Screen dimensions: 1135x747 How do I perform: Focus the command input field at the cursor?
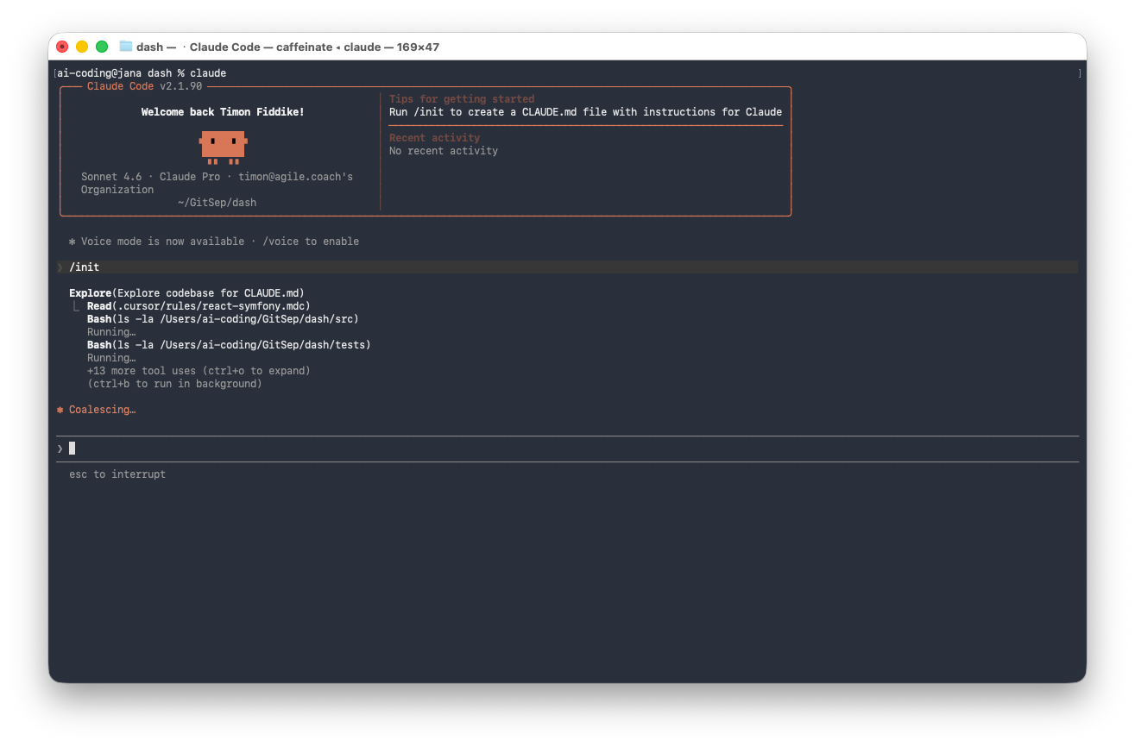pyautogui.click(x=73, y=449)
